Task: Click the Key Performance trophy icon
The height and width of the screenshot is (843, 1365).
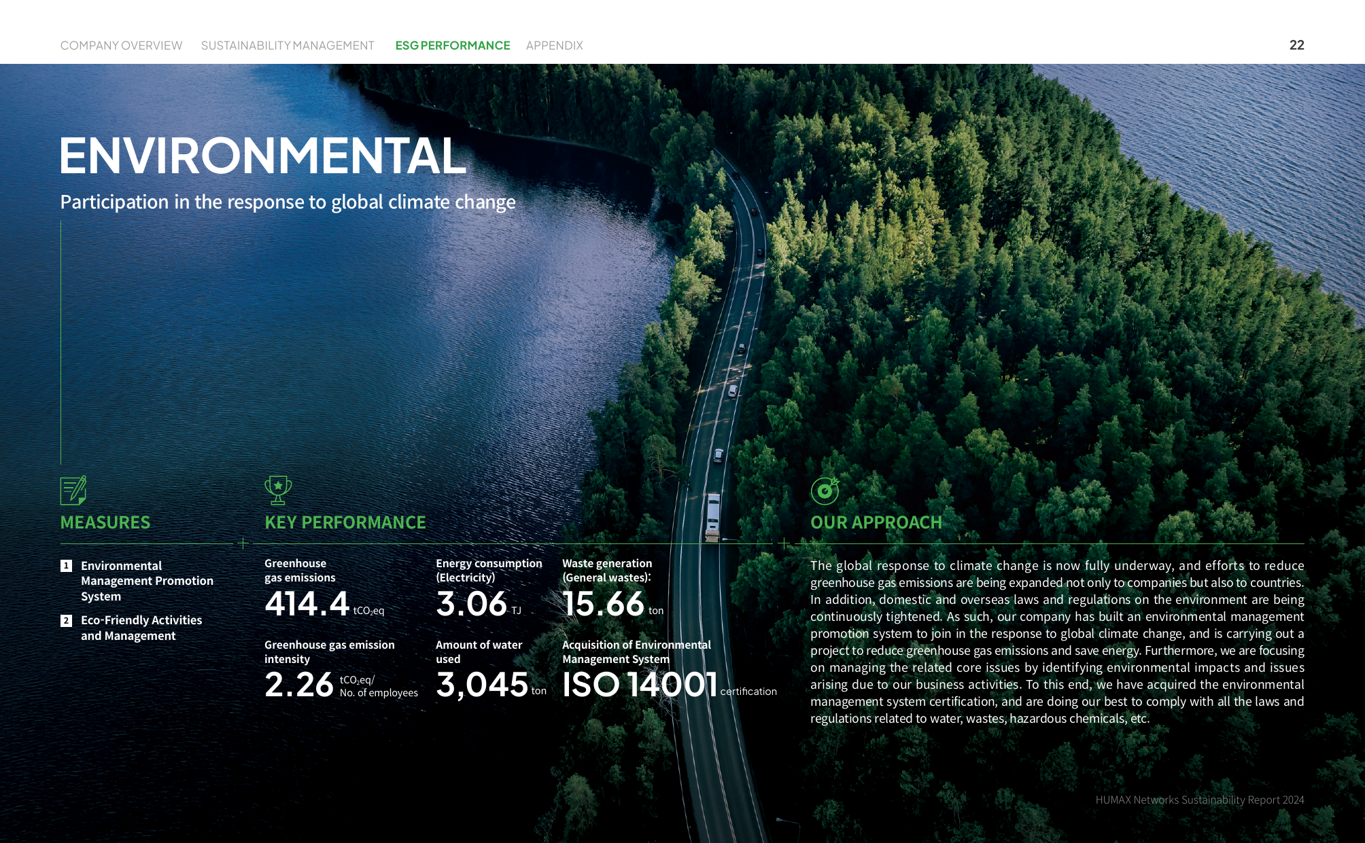Action: [x=278, y=490]
